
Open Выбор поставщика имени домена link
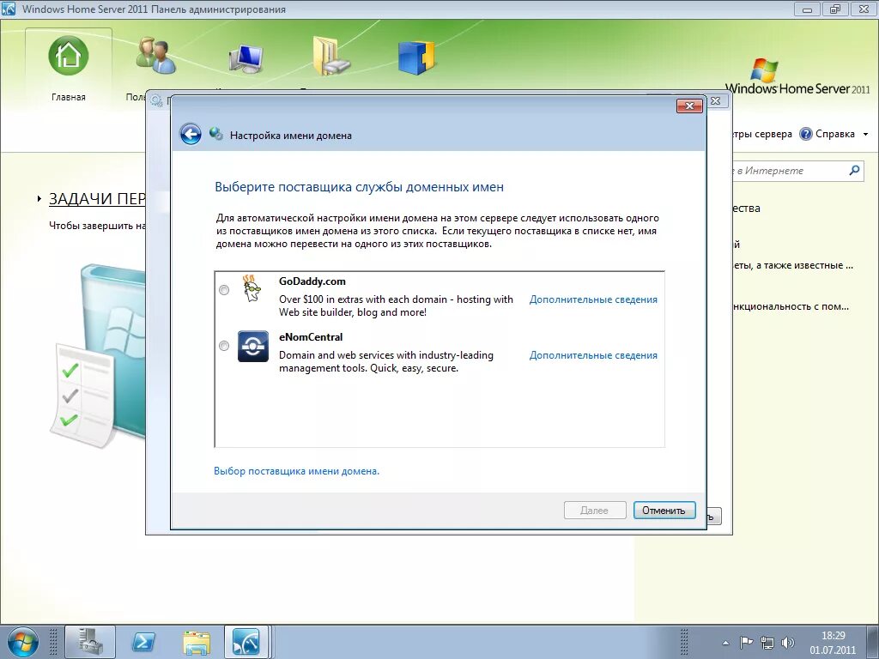click(x=296, y=471)
